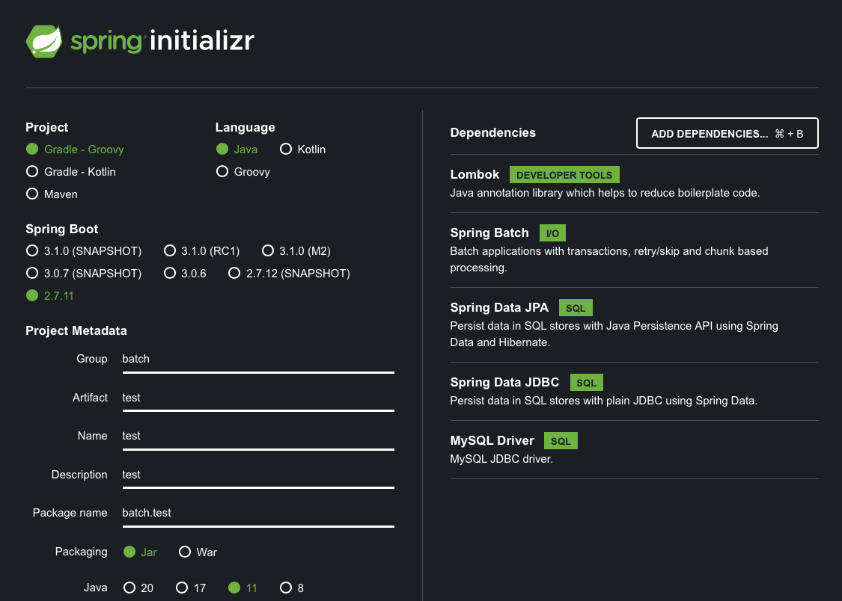Focus the Group input field
Image resolution: width=842 pixels, height=601 pixels.
click(x=258, y=360)
